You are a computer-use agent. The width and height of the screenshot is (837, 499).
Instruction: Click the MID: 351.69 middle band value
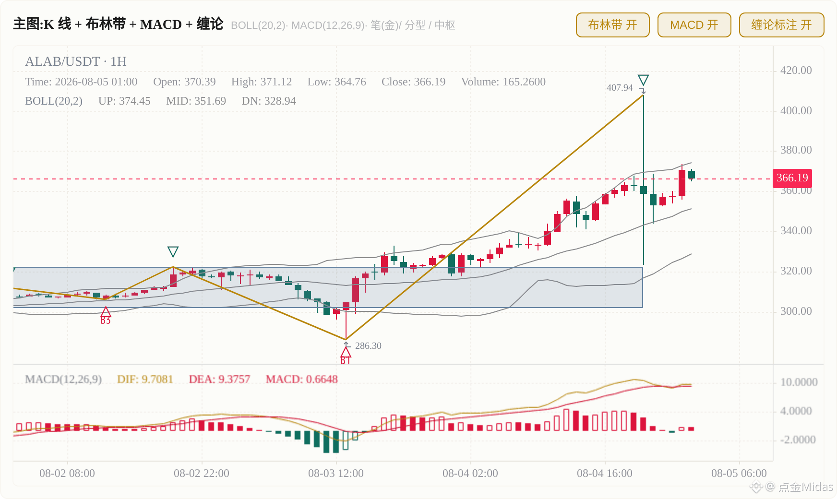pos(196,101)
